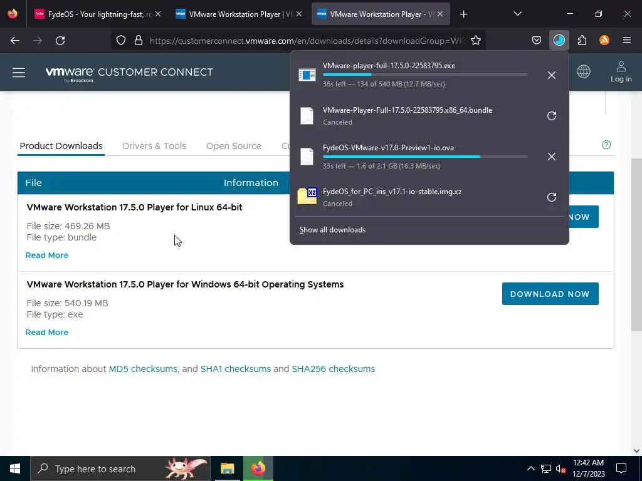Open the Windows Start menu
Image resolution: width=642 pixels, height=481 pixels.
15,468
